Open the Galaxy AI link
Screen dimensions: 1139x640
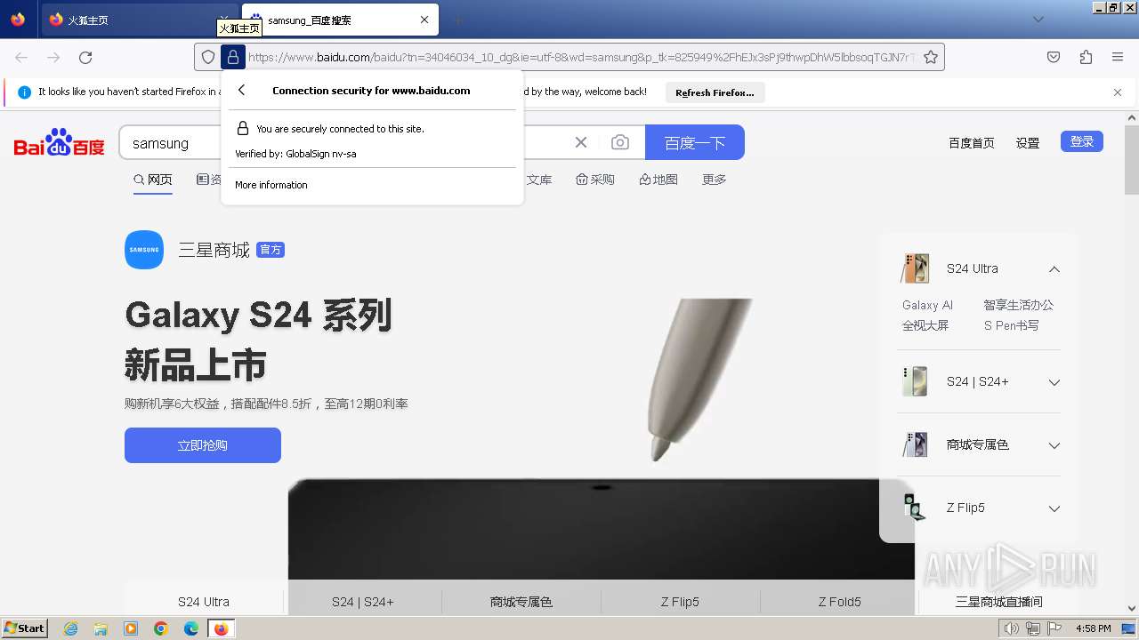pyautogui.click(x=927, y=305)
